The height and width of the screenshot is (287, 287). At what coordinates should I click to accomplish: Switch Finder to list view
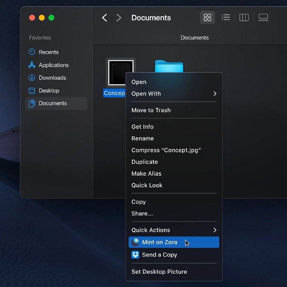(226, 18)
